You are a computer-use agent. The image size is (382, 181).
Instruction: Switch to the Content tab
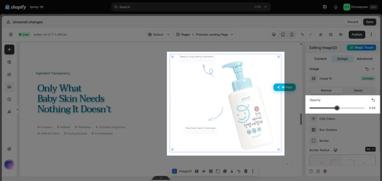point(320,58)
